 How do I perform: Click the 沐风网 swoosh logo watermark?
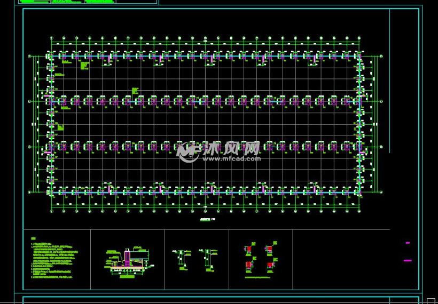(x=187, y=151)
